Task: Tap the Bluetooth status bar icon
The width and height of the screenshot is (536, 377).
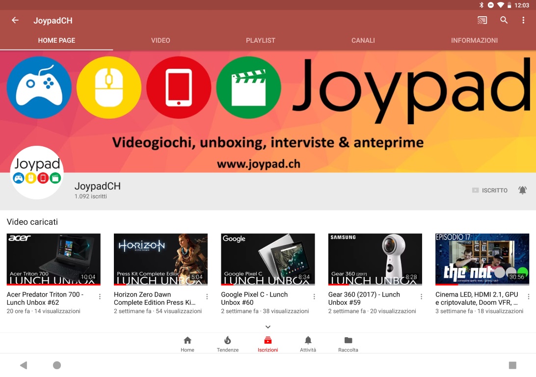Action: coord(482,5)
